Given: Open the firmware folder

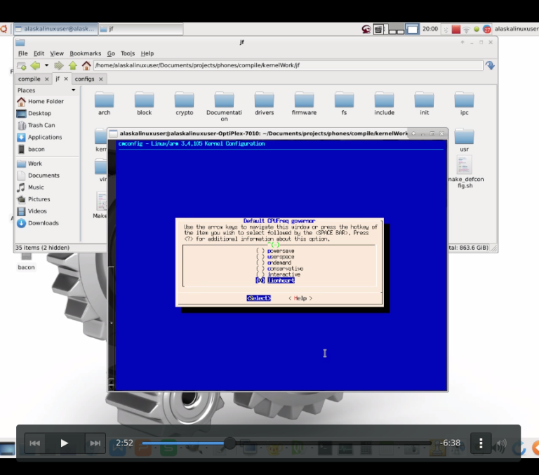Looking at the screenshot, I should pyautogui.click(x=304, y=101).
